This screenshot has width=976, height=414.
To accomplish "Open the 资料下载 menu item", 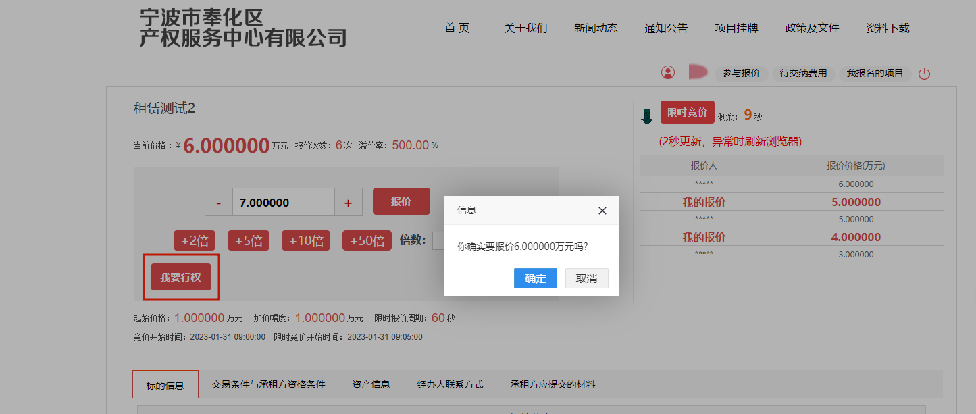I will pyautogui.click(x=888, y=28).
